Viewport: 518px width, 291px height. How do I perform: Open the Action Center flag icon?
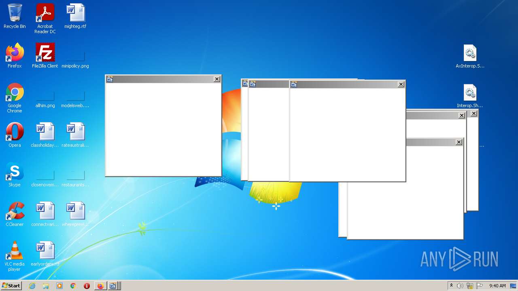[480, 286]
